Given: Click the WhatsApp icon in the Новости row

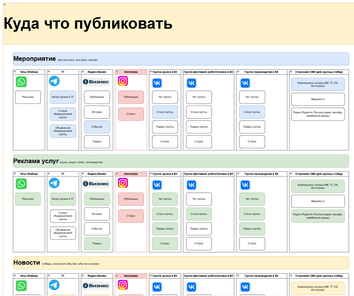Looking at the screenshot, I should pyautogui.click(x=21, y=285).
